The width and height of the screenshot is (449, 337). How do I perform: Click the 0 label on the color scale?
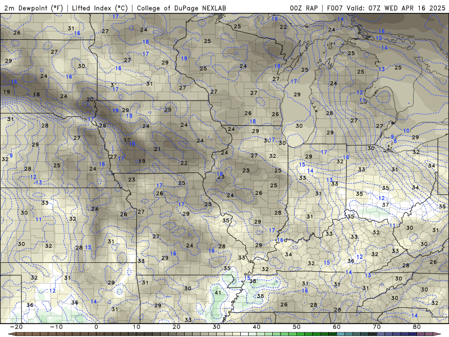click(96, 327)
